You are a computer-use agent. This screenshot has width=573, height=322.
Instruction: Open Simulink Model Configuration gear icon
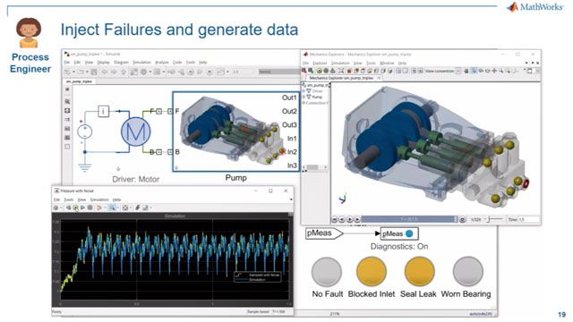(x=143, y=72)
